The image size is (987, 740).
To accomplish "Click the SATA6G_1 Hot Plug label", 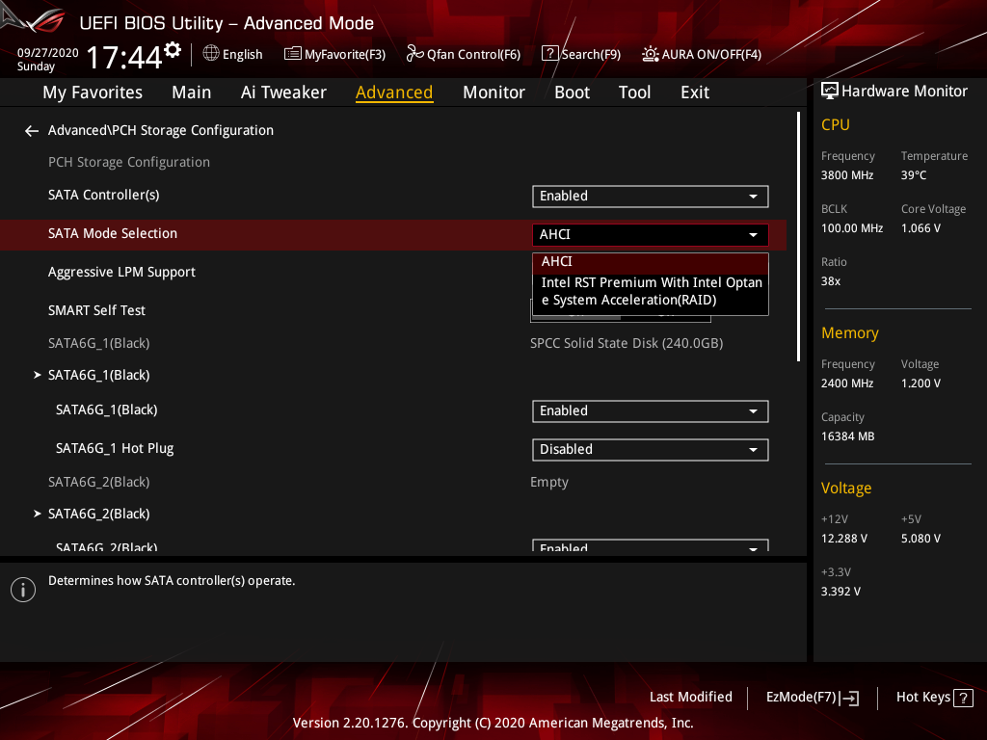I will 115,449.
